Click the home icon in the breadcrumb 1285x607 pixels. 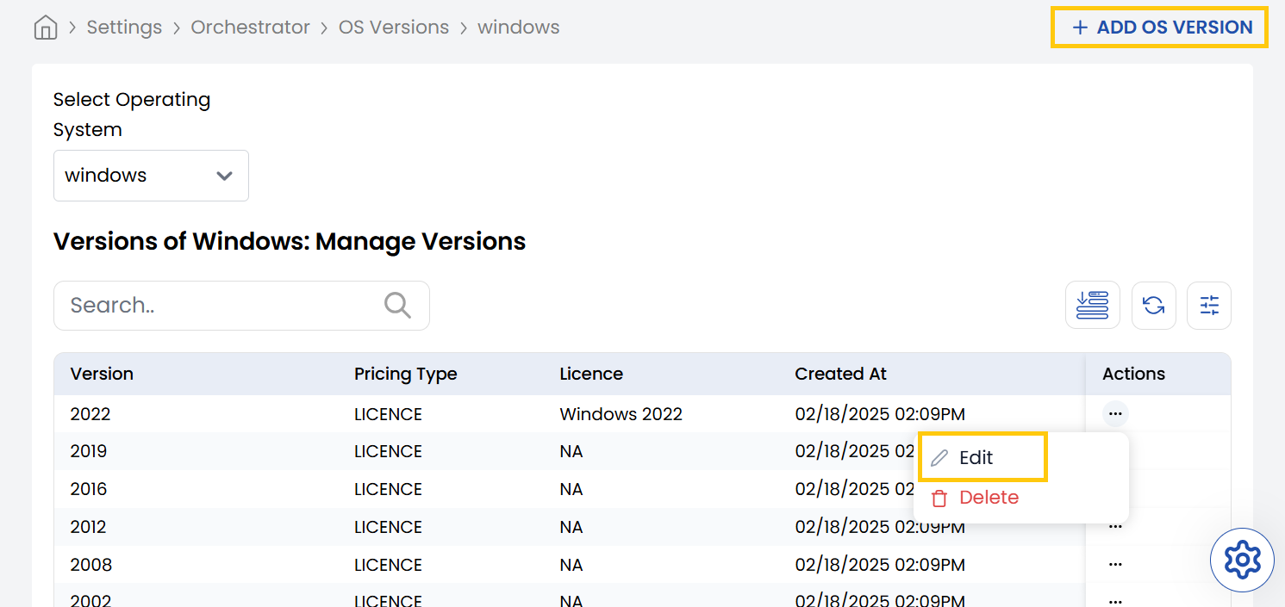(46, 28)
